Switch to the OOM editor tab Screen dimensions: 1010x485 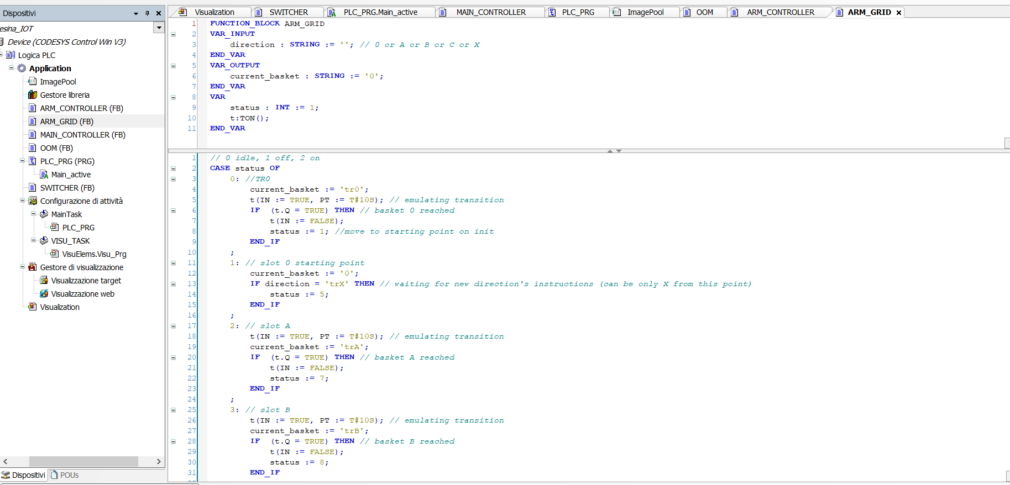click(x=704, y=12)
